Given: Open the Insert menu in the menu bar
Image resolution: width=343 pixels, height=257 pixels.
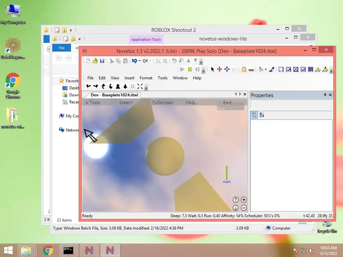Looking at the screenshot, I should pyautogui.click(x=129, y=78).
